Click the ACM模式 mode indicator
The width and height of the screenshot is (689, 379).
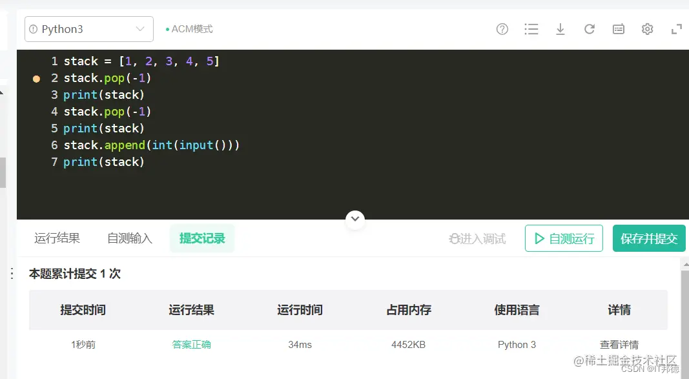tap(190, 28)
